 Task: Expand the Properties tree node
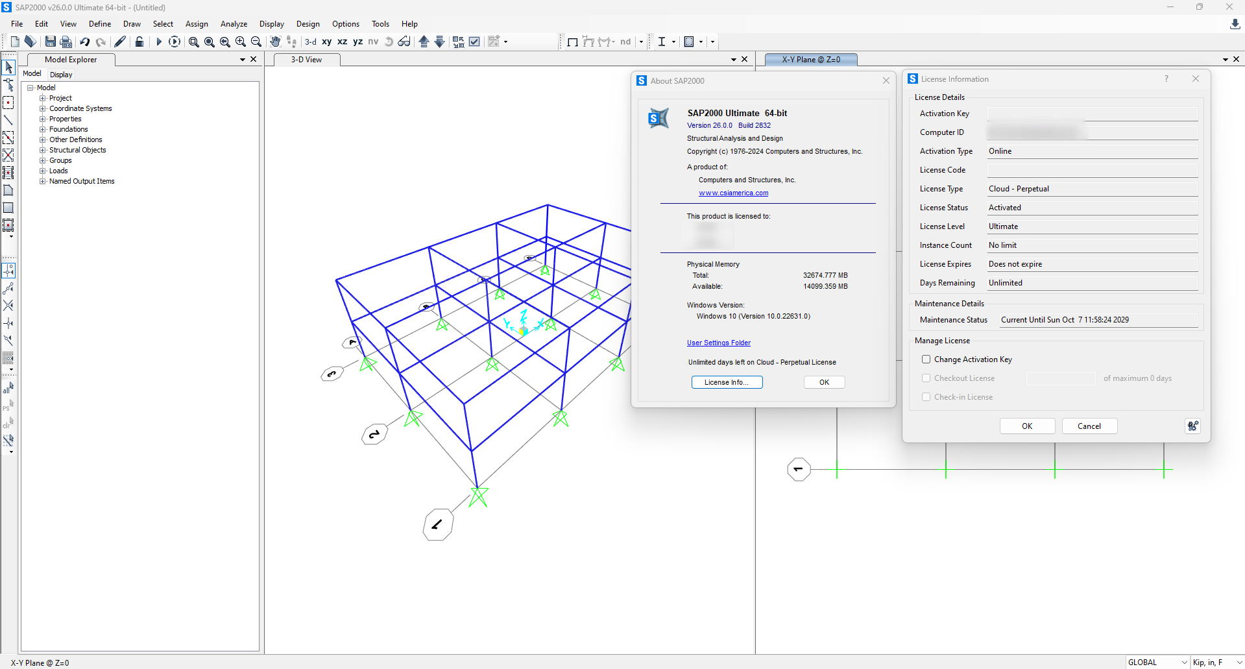click(x=43, y=119)
